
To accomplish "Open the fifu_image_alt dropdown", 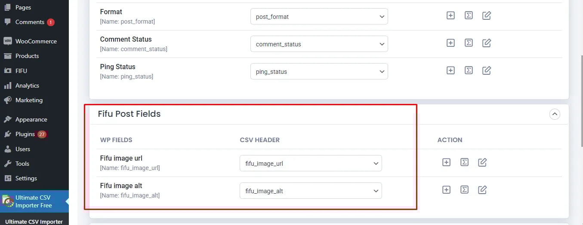I will click(311, 191).
